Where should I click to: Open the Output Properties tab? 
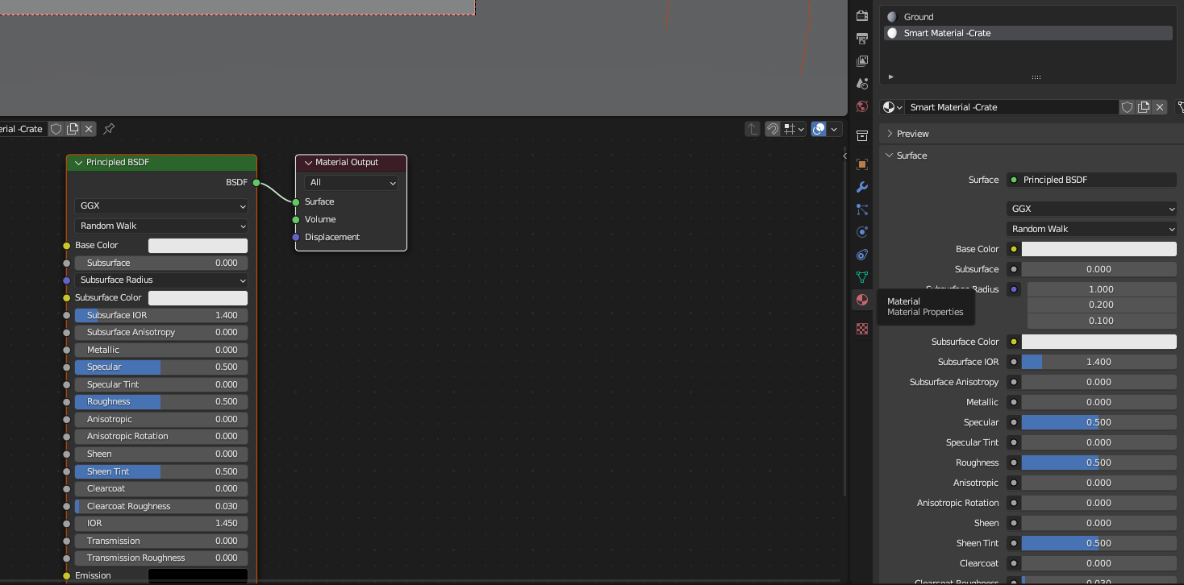coord(862,38)
